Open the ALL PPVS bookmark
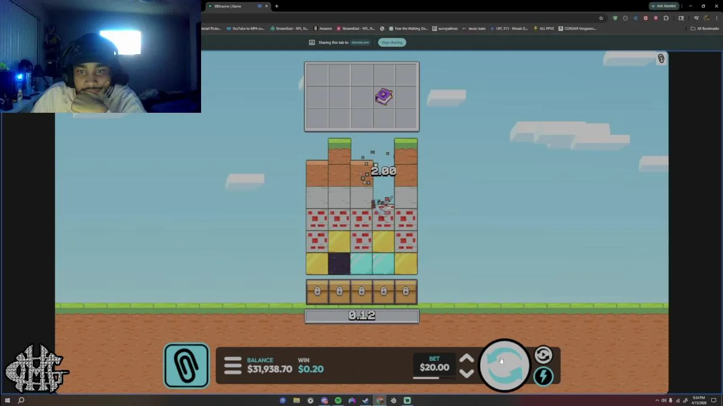The image size is (723, 406). pyautogui.click(x=544, y=28)
